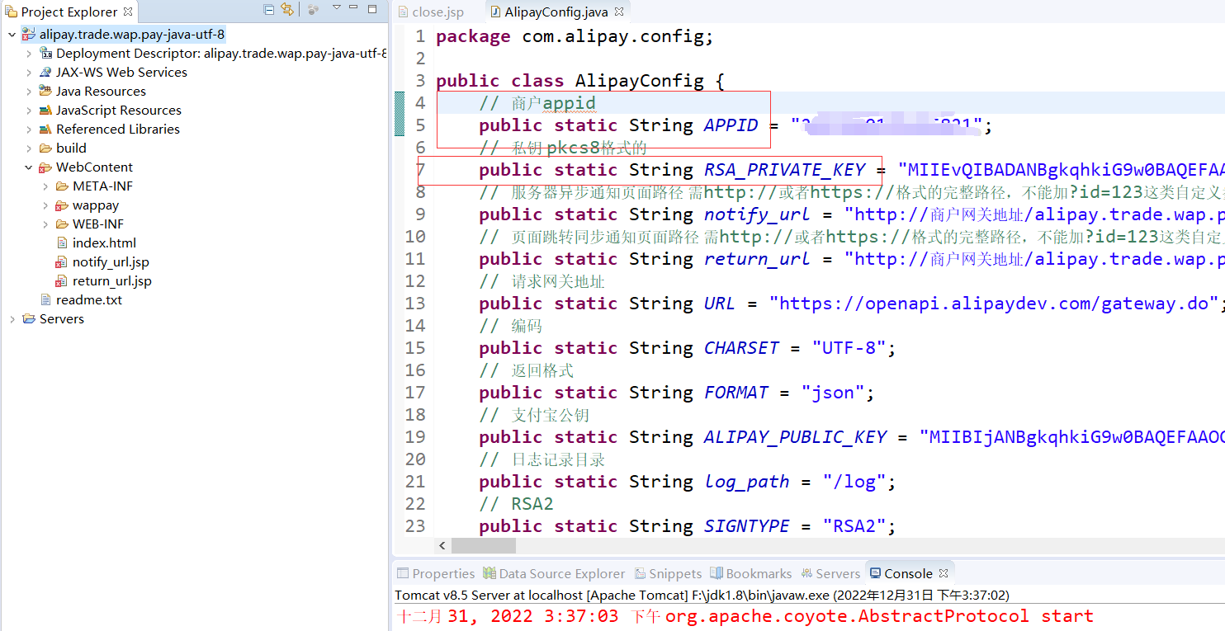Click the Tomcat v8.5 Server console description line
Image resolution: width=1225 pixels, height=631 pixels.
[x=702, y=595]
